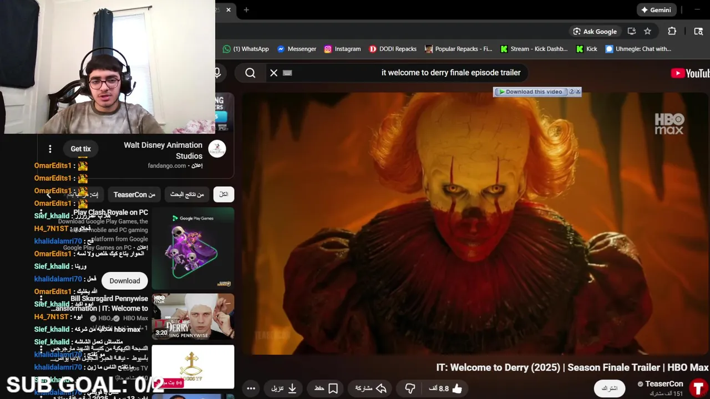Click the help question mark on download overlay

pos(571,92)
